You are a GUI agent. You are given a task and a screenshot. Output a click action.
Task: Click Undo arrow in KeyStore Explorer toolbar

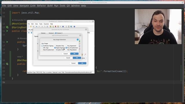(37, 27)
